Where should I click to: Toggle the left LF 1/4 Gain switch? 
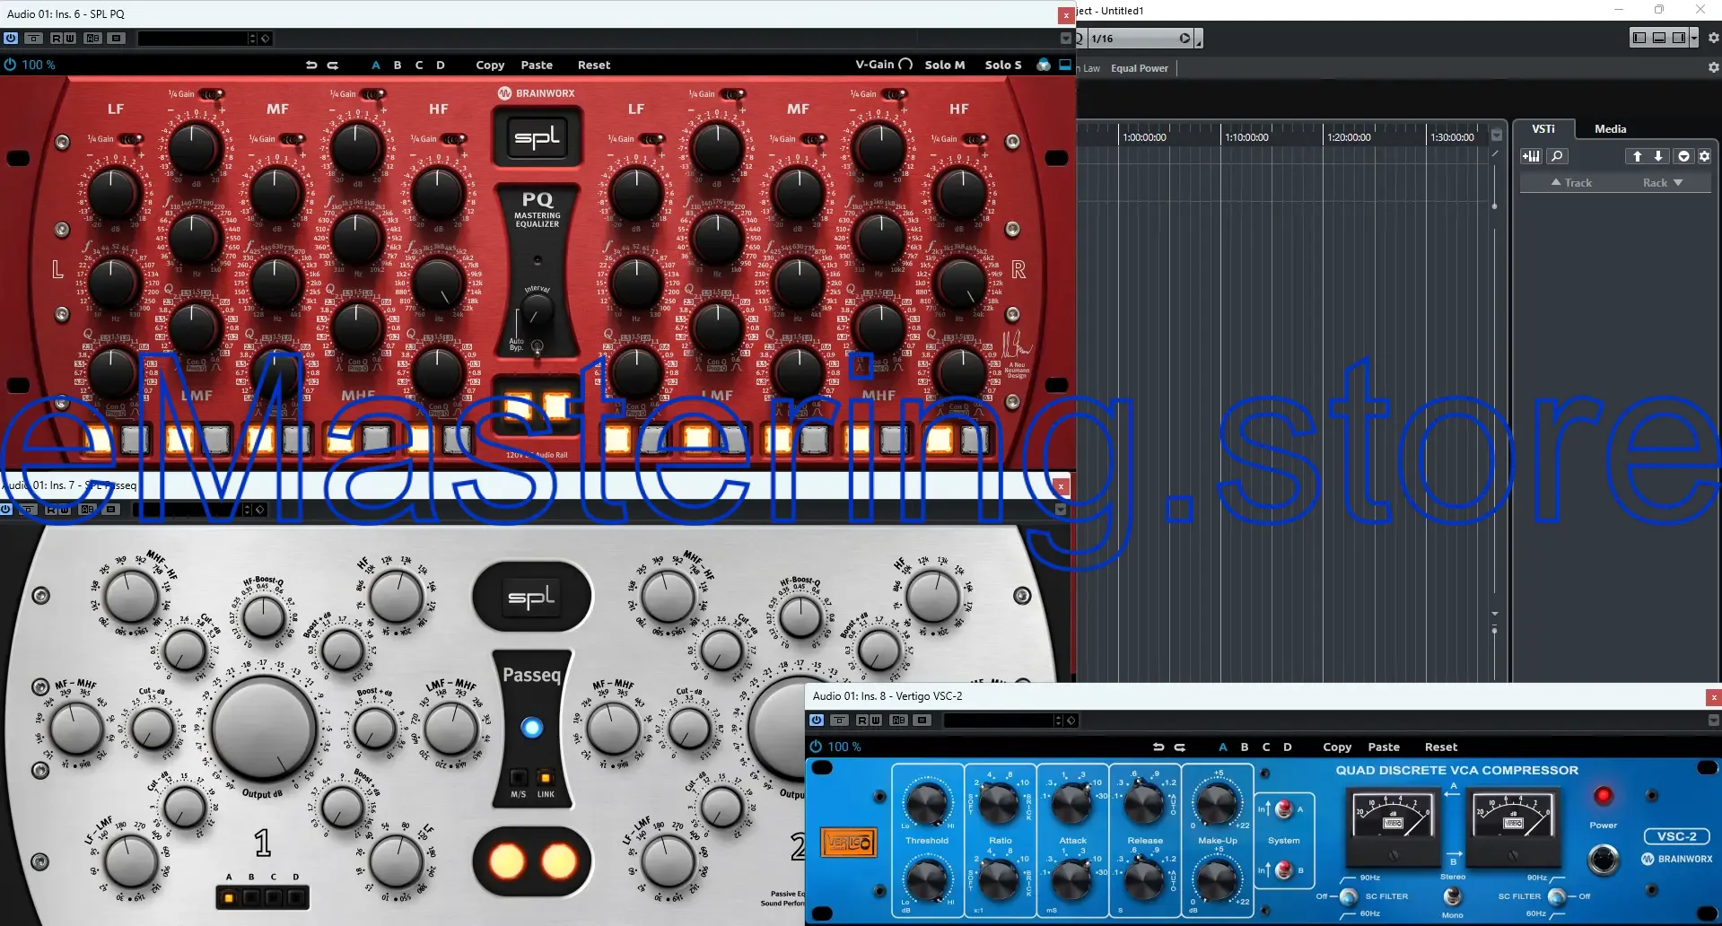[x=131, y=139]
